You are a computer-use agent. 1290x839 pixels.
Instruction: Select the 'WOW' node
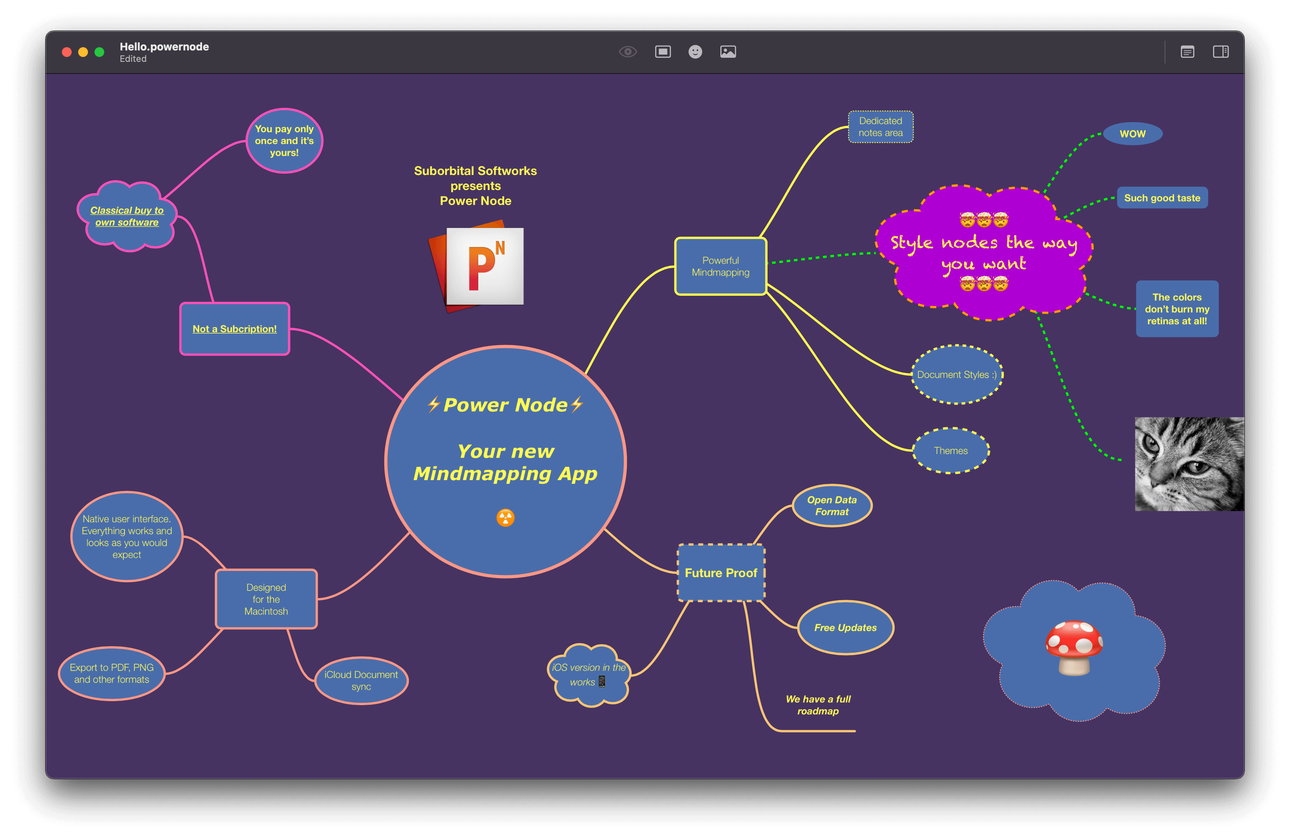(1132, 133)
